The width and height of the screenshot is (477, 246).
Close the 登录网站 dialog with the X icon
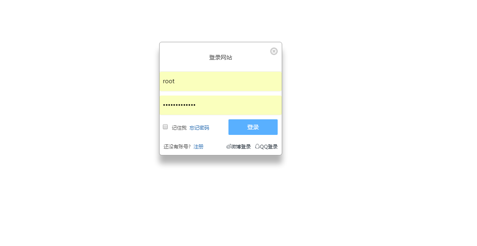tap(274, 51)
